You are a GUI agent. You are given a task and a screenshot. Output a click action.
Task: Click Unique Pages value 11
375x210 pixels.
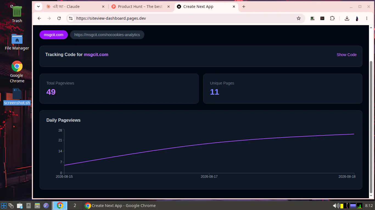point(214,92)
